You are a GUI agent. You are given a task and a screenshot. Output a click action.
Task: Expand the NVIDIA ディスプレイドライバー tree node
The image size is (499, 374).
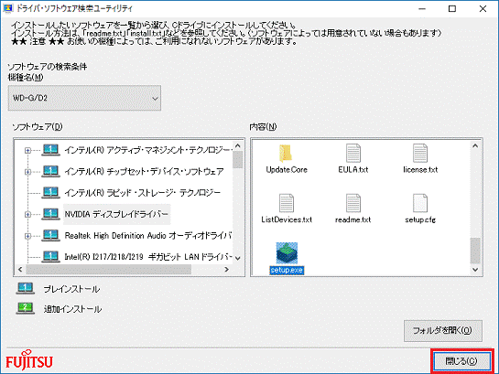[x=27, y=215]
